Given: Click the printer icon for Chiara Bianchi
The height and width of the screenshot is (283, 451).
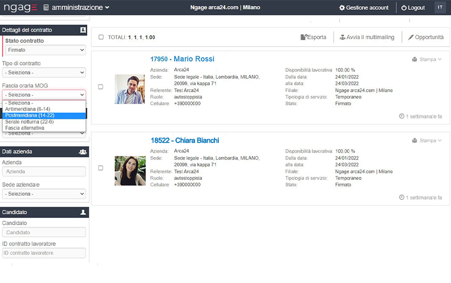Looking at the screenshot, I should tap(415, 141).
